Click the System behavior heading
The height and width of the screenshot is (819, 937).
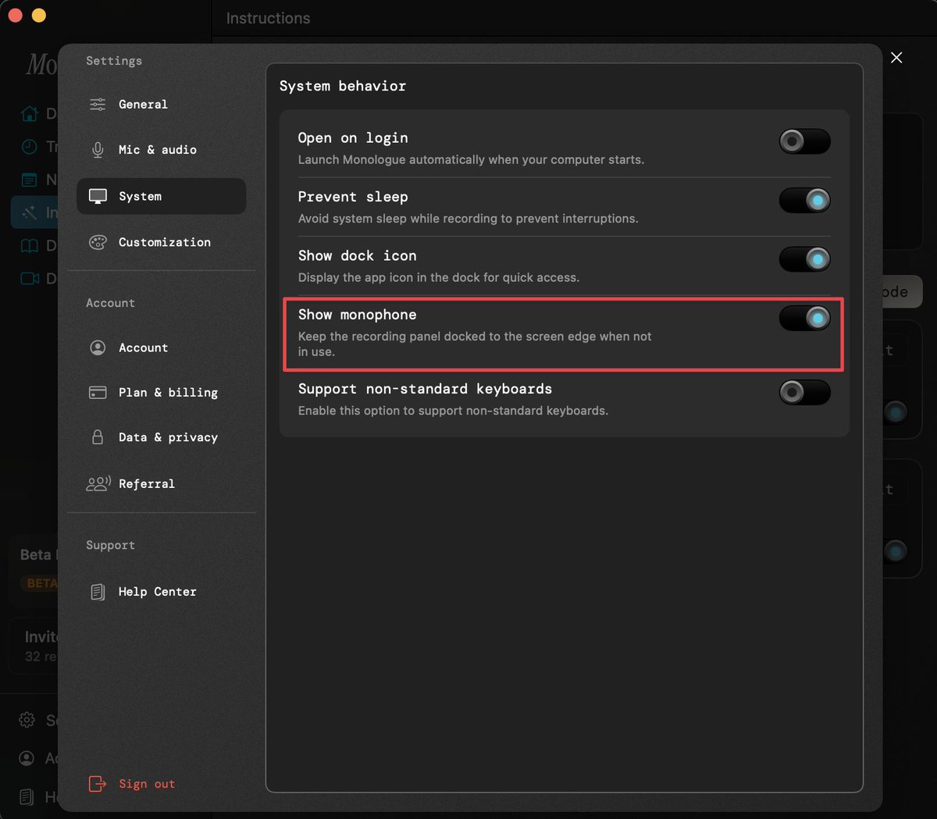click(x=343, y=86)
